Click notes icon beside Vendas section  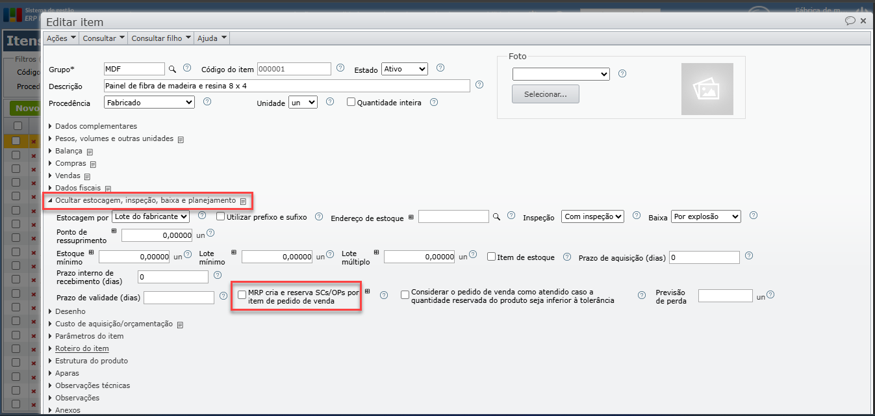(x=87, y=176)
